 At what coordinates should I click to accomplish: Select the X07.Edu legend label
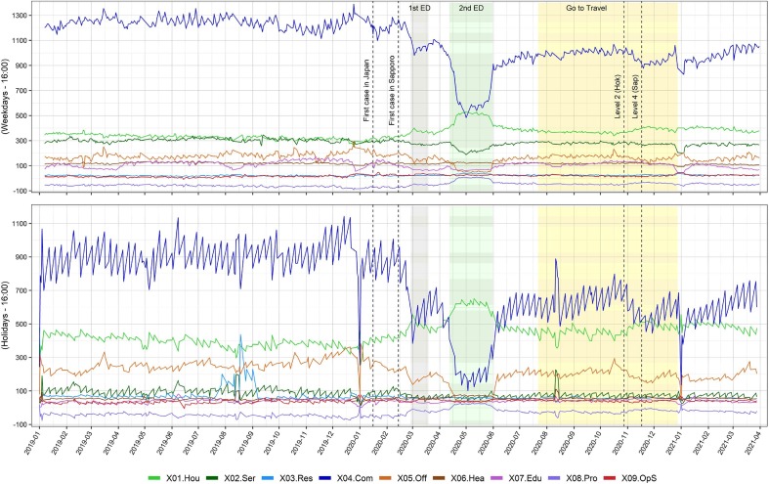click(x=526, y=478)
